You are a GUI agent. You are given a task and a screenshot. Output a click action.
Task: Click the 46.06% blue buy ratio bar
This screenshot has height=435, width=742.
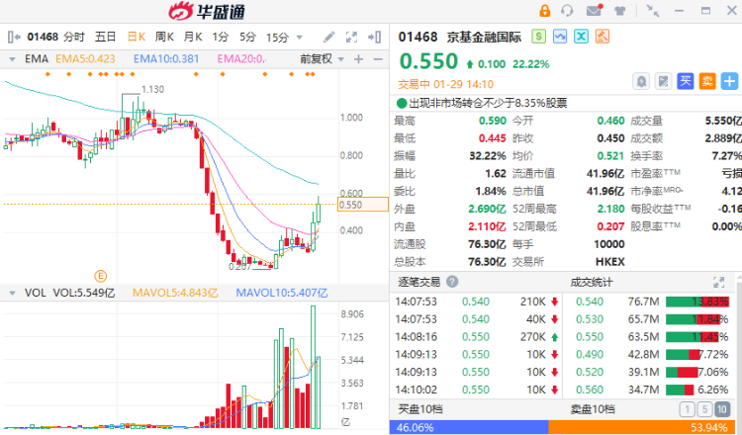[469, 427]
